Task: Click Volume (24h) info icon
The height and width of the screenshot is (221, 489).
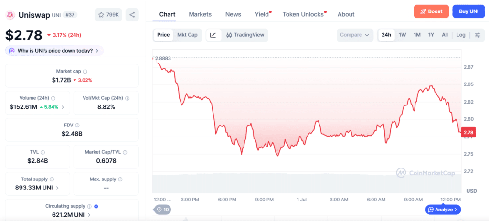Action: coord(53,98)
